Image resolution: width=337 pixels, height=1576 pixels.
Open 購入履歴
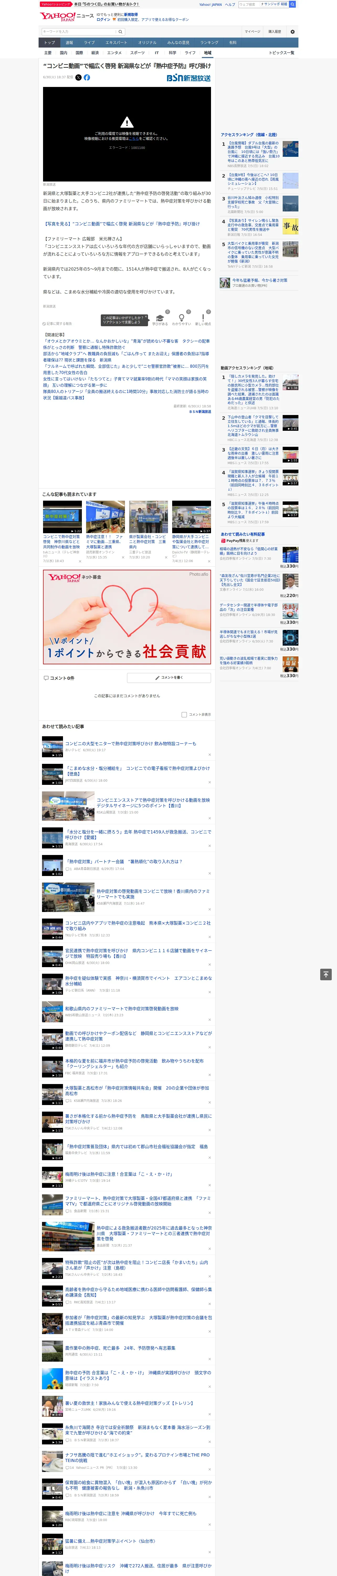point(275,32)
